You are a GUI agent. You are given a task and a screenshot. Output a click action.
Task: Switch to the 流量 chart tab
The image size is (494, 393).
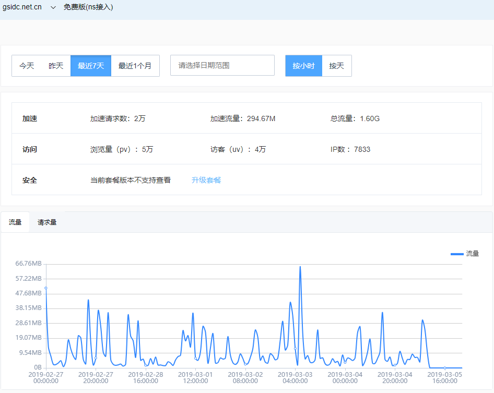click(15, 222)
